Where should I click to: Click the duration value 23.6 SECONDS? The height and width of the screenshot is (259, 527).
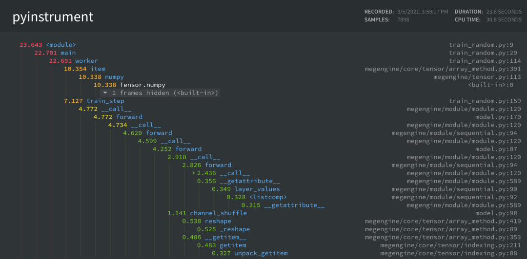[x=504, y=12]
